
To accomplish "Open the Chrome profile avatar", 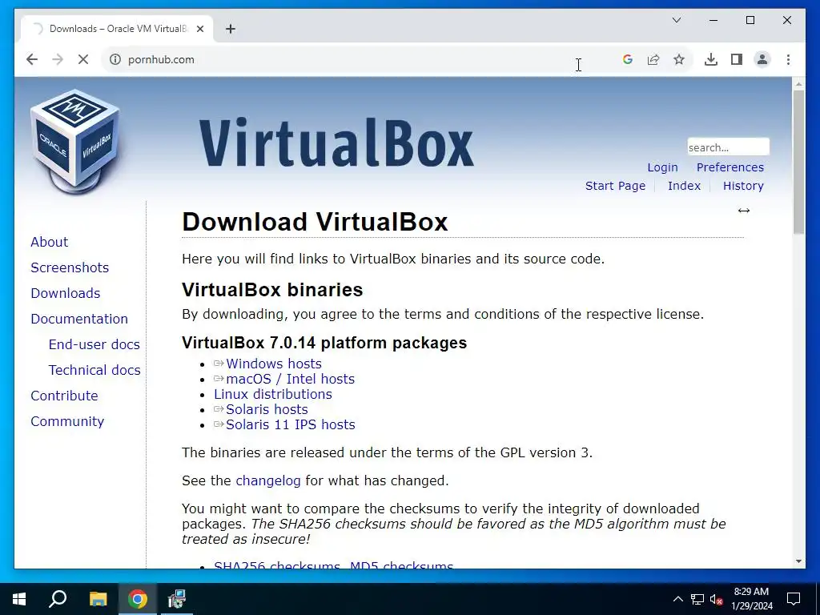I will click(762, 59).
